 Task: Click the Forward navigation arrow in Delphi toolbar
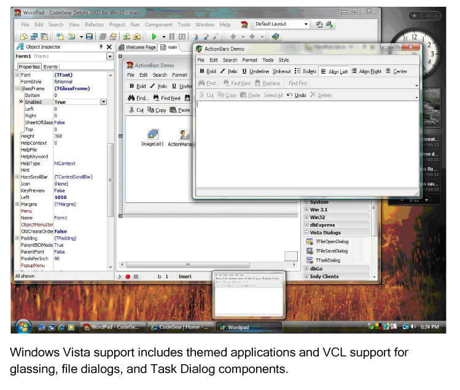(x=252, y=36)
